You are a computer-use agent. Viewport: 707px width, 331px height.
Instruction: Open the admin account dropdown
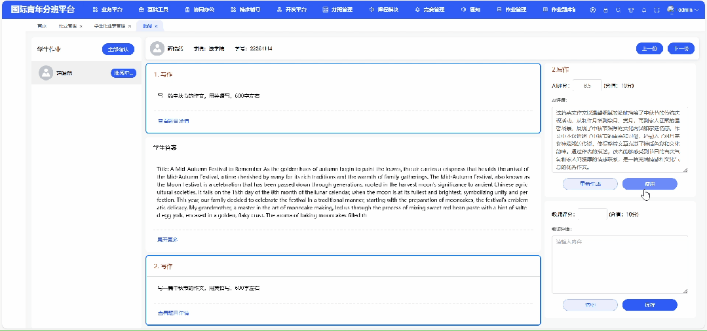click(685, 10)
